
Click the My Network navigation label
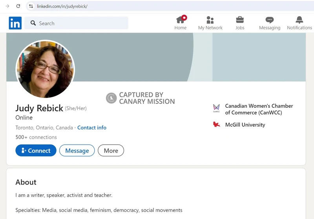210,28
